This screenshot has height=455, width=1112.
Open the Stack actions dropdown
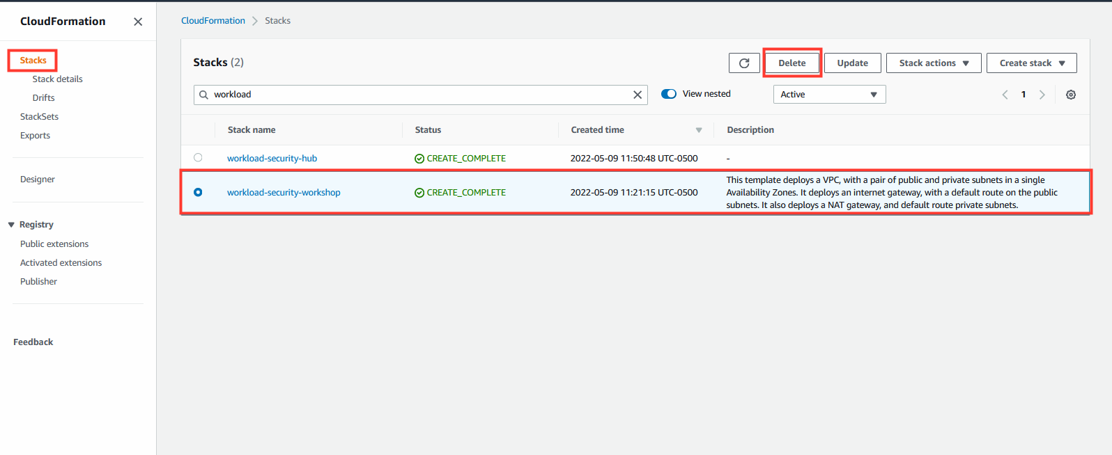tap(934, 63)
